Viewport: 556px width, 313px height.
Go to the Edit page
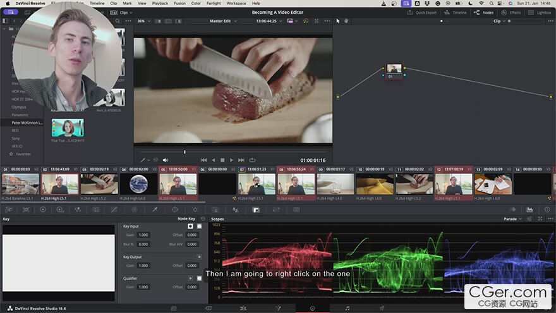click(x=243, y=309)
